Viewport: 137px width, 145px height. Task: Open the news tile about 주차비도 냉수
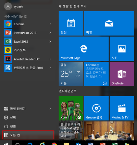pos(71,131)
